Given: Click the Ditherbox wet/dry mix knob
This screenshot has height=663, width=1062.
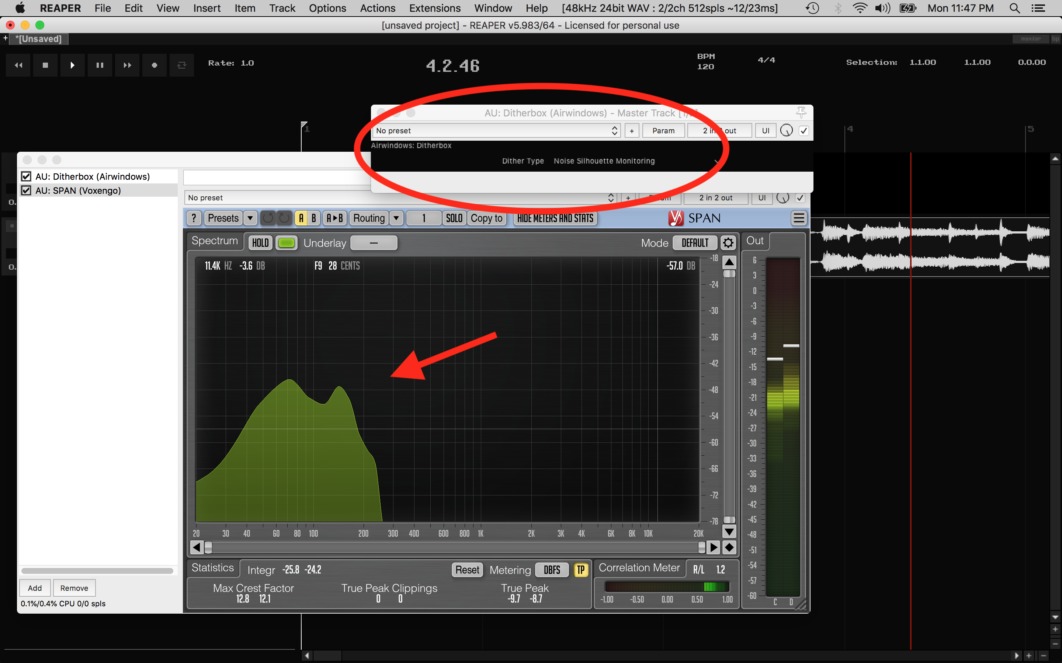Looking at the screenshot, I should tap(787, 131).
